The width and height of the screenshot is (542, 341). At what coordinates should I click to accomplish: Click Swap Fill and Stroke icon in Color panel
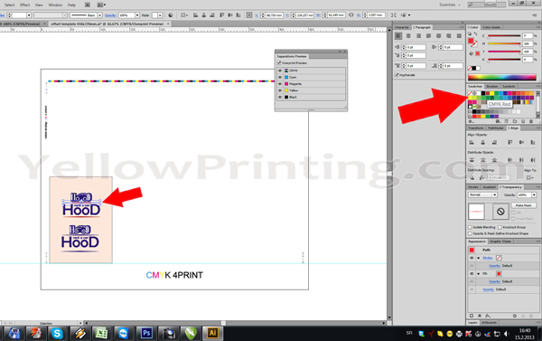click(475, 34)
